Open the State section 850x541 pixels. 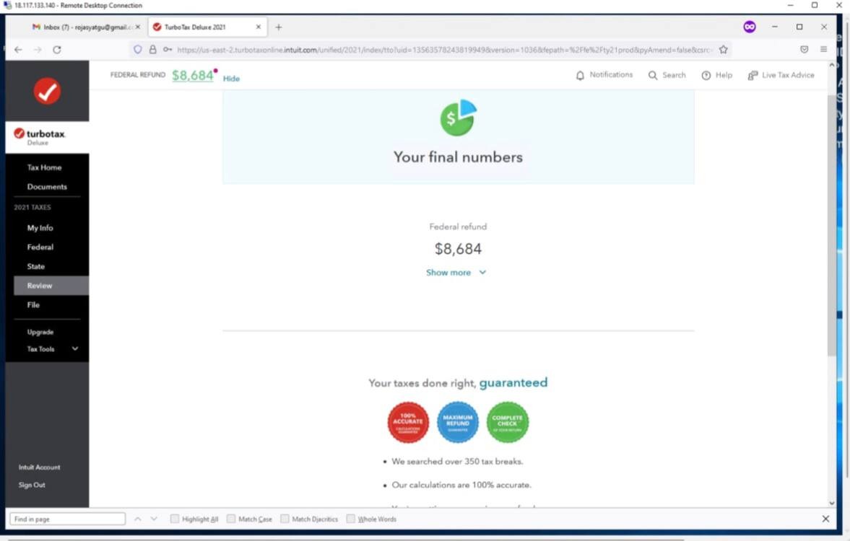point(36,266)
